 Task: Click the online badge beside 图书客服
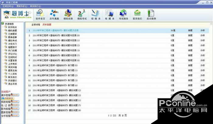[15, 109]
